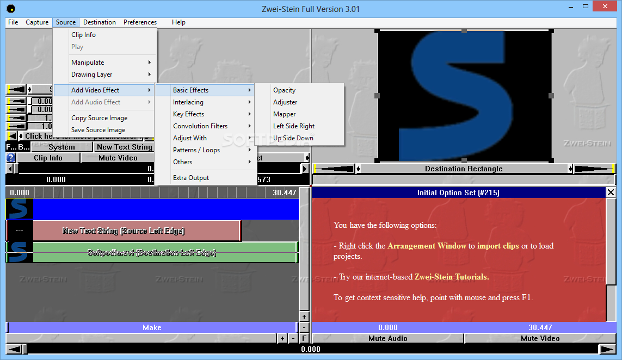Click the top-center handle of destination rectangle
This screenshot has width=622, height=360.
[x=464, y=30]
